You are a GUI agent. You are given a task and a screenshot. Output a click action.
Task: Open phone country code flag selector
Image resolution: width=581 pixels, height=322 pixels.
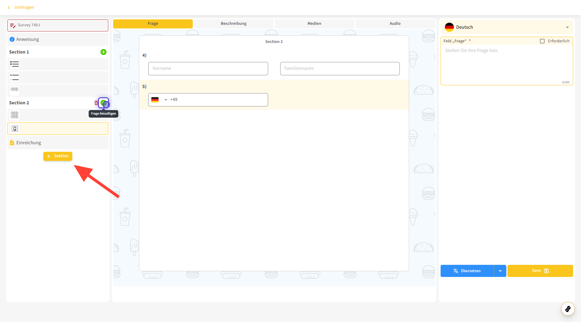point(159,100)
